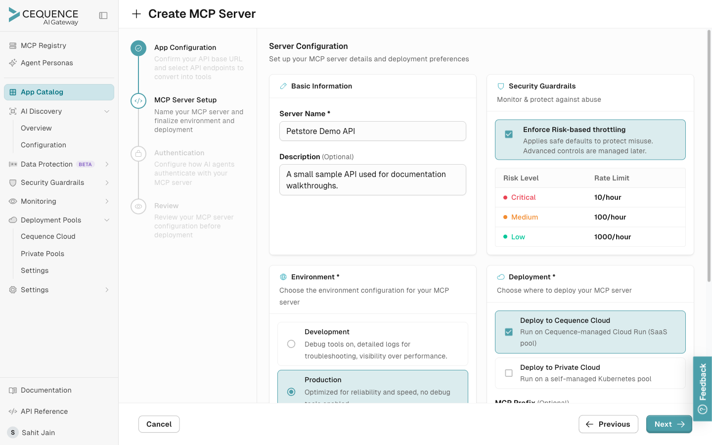Click the App Catalog grid icon
Viewport: 712px width, 445px height.
[x=13, y=92]
